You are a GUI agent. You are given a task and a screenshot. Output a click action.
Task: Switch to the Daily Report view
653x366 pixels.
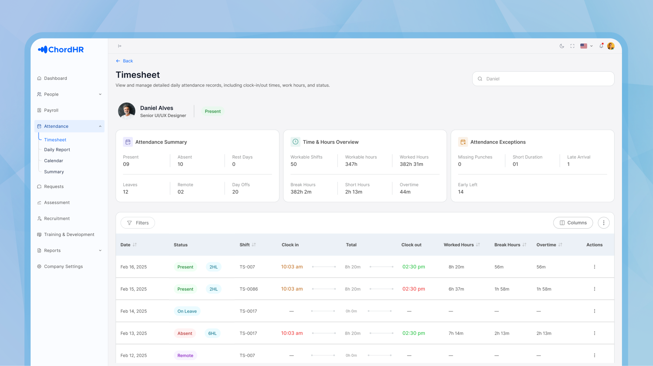tap(57, 150)
